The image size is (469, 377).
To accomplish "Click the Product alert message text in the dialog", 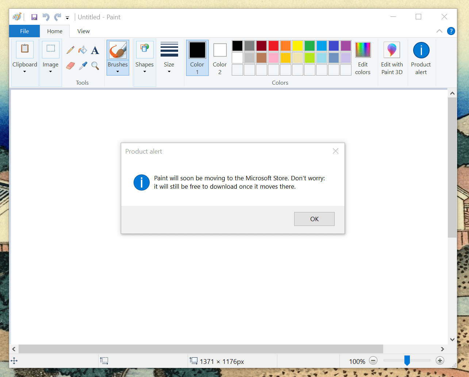I will (239, 182).
